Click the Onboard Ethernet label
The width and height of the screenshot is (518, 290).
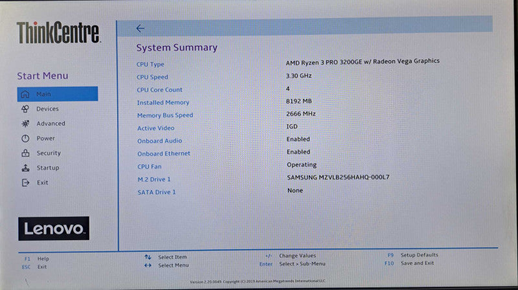164,153
